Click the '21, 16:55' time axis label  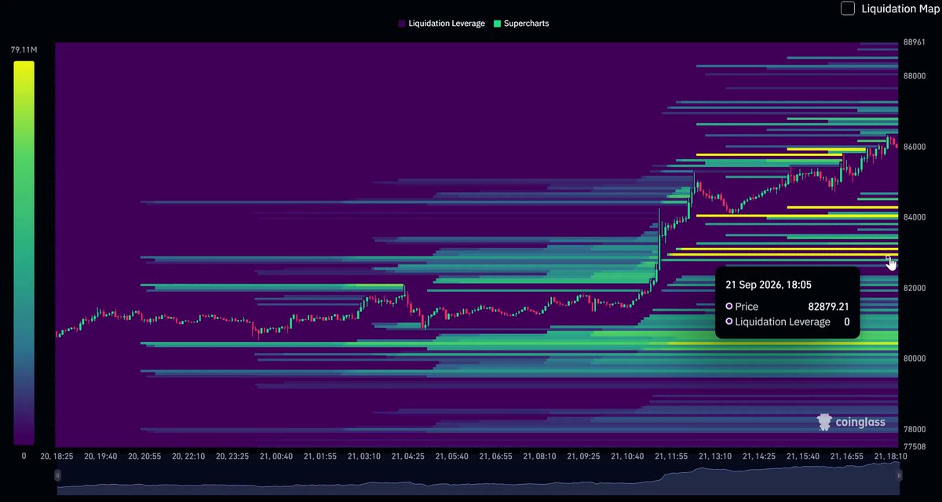point(848,456)
